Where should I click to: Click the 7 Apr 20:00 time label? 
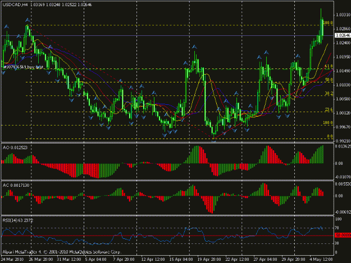point(124,260)
